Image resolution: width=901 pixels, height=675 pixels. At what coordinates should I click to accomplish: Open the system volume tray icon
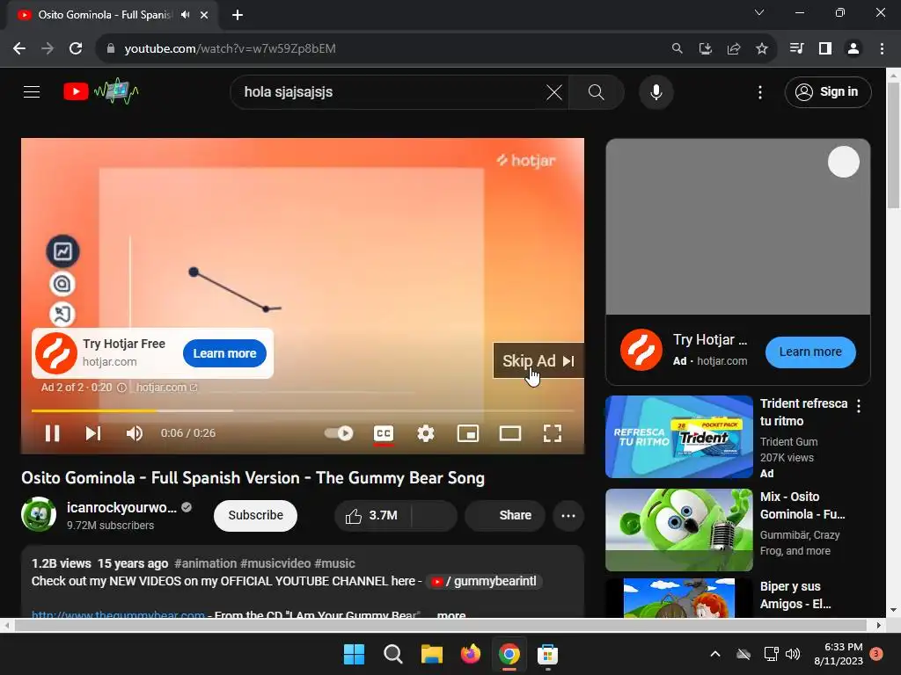click(x=793, y=654)
